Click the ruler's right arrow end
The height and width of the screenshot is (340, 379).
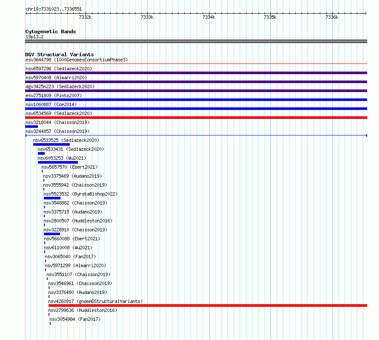tap(366, 13)
